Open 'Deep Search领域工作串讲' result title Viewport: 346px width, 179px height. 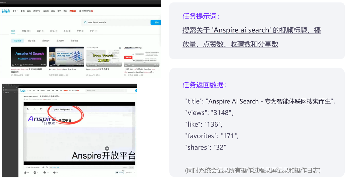(x=98, y=69)
